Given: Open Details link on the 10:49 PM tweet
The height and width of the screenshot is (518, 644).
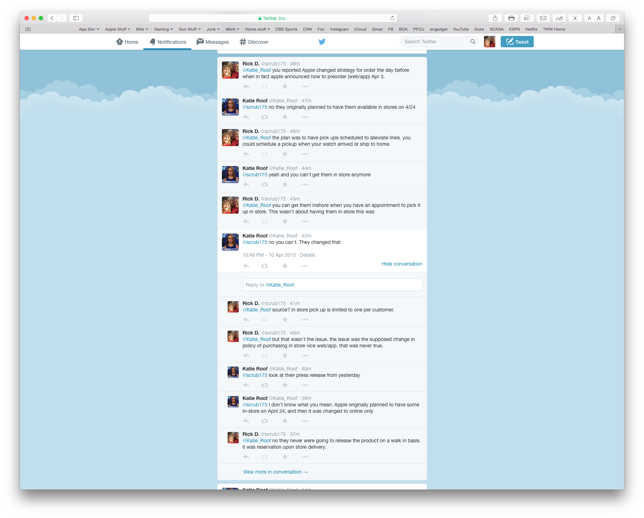Looking at the screenshot, I should (x=307, y=255).
